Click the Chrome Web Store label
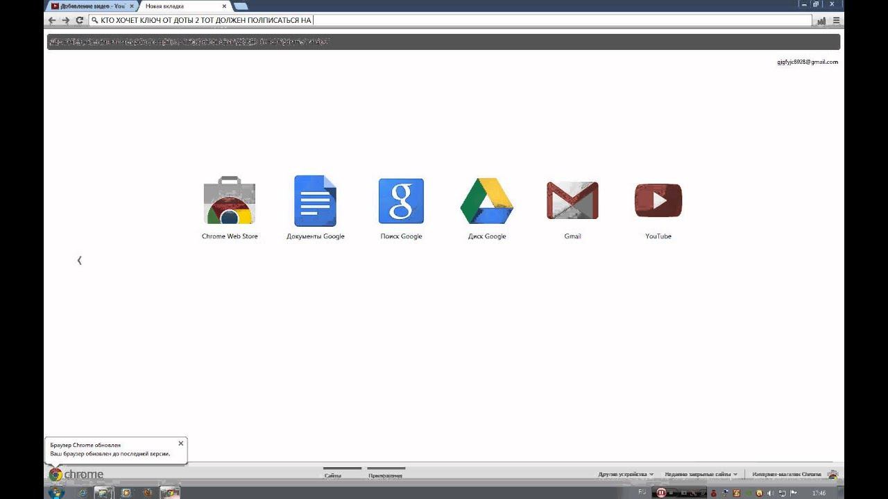 230,236
